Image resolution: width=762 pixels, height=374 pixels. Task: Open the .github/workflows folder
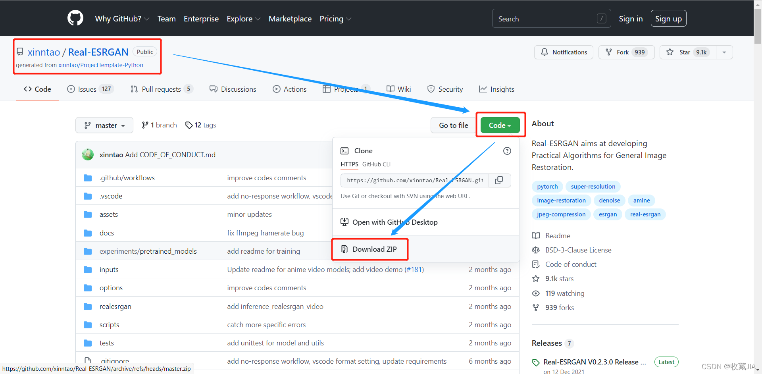tap(127, 178)
